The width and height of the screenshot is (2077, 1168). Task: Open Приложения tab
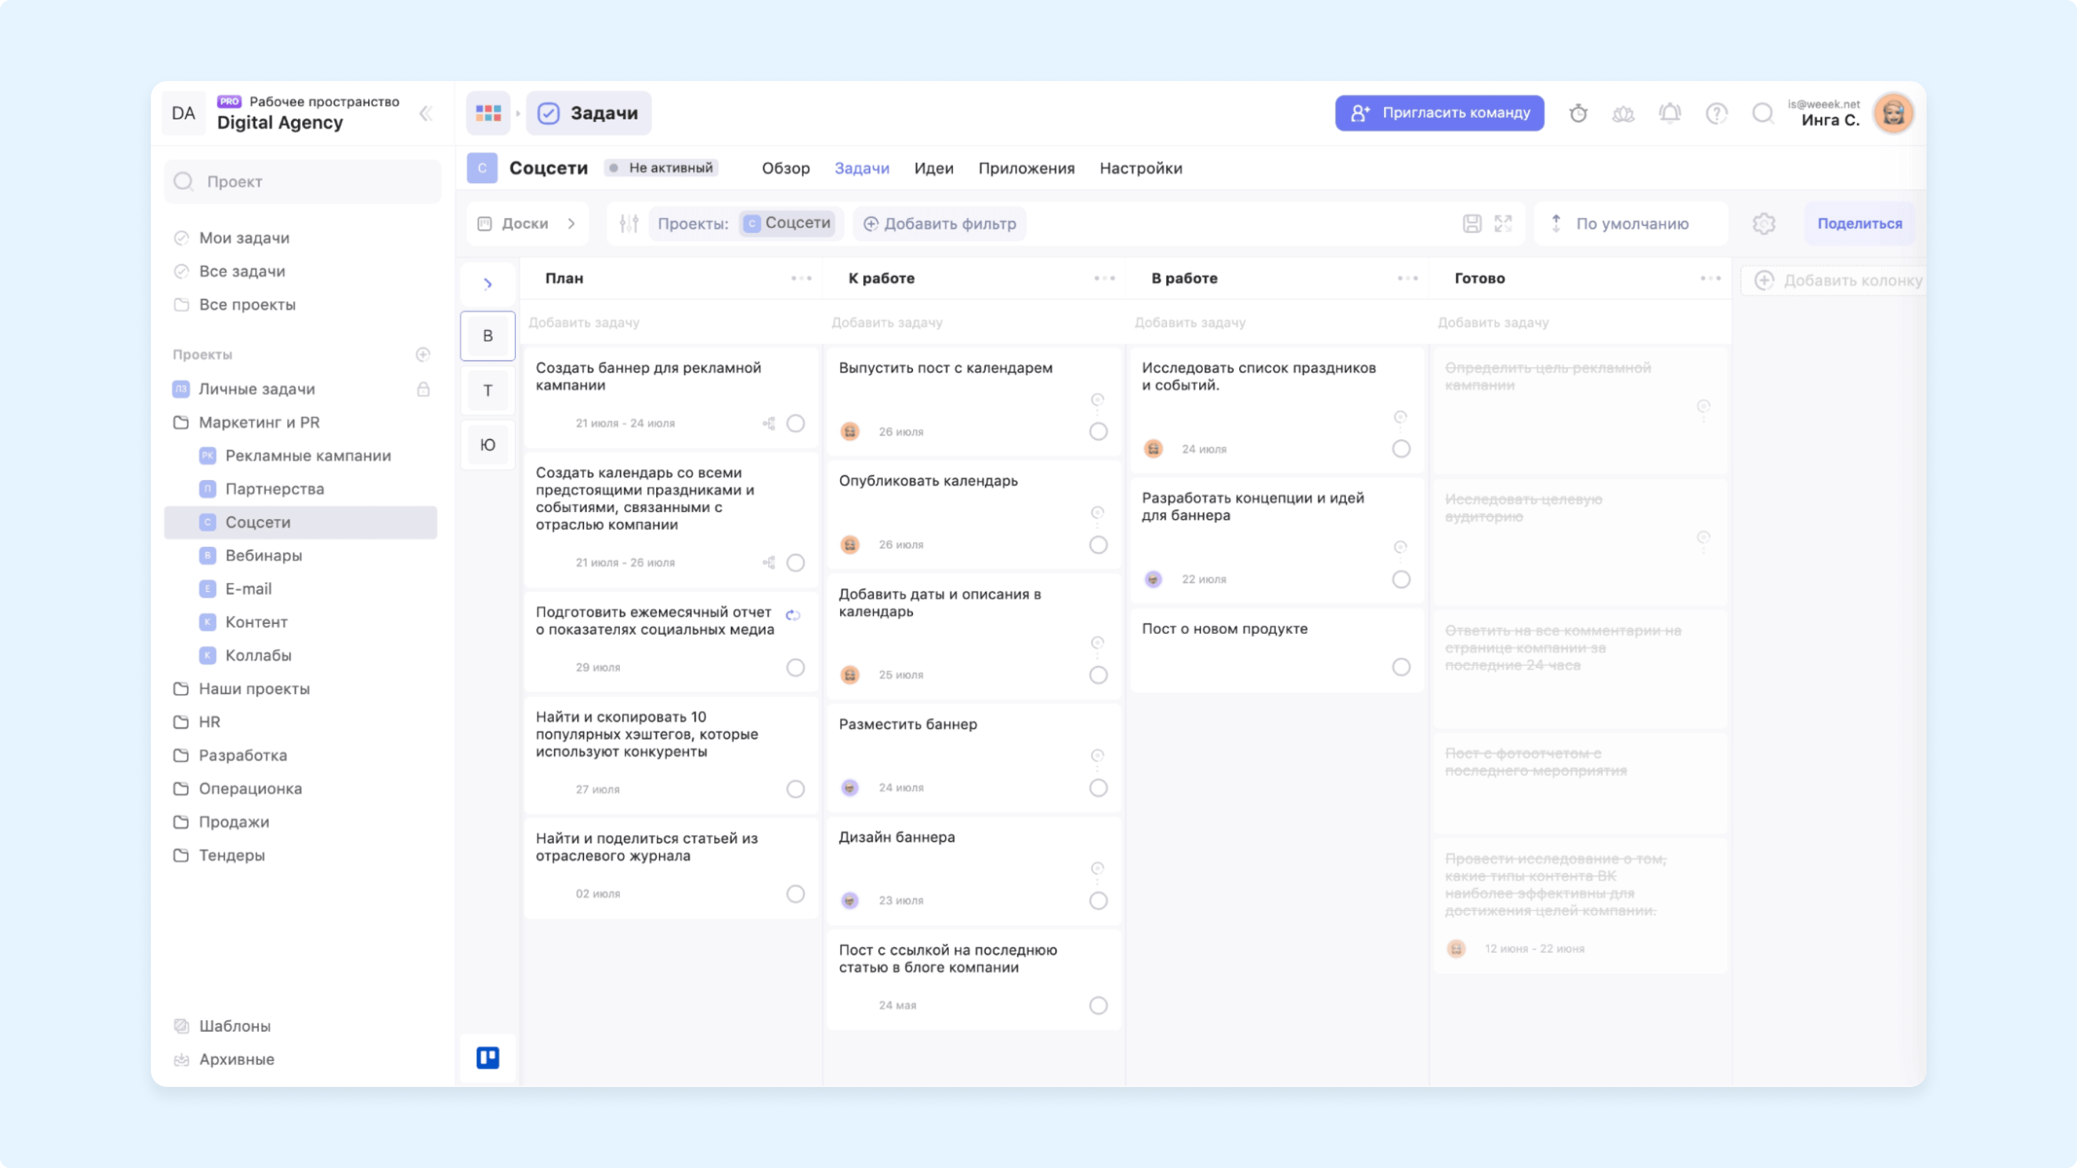tap(1027, 169)
